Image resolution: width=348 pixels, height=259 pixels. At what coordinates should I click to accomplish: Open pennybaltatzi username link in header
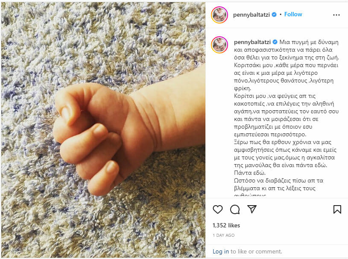251,15
